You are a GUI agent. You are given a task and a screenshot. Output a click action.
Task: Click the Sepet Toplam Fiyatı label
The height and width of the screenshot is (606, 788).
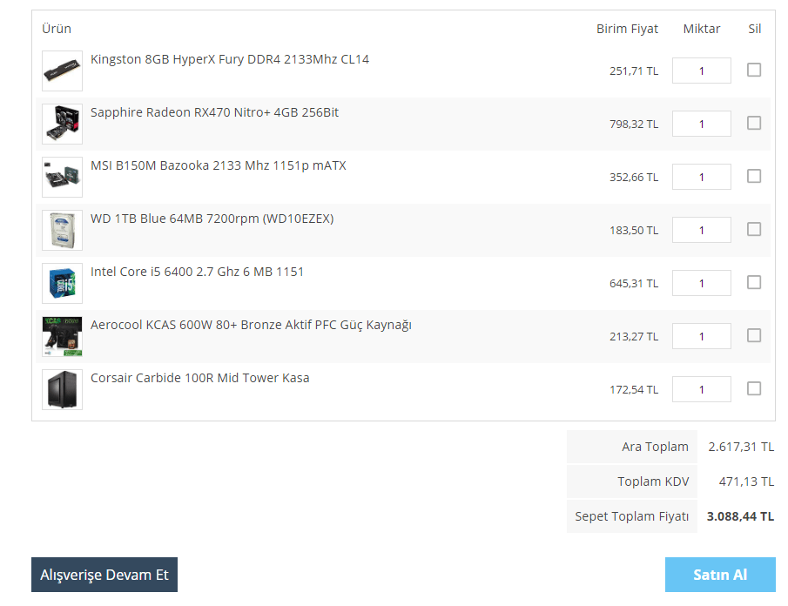coord(632,516)
